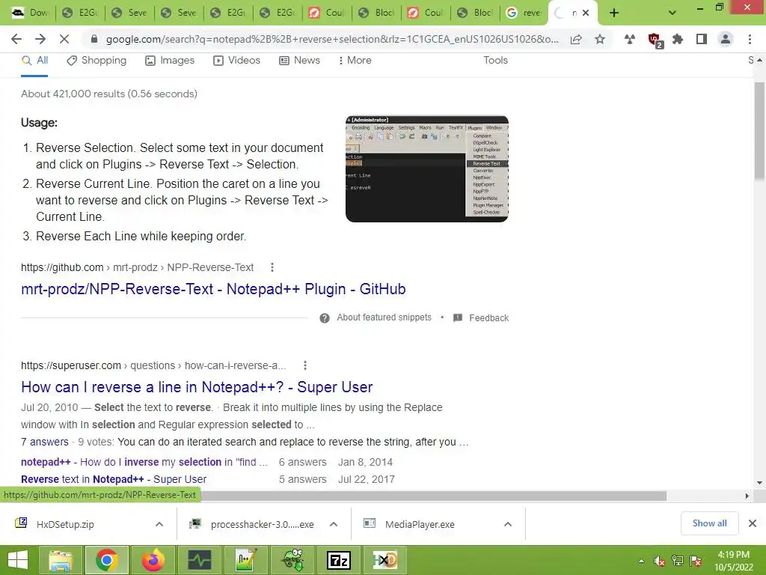The image size is (766, 575).
Task: Open the process monitor taskbar icon
Action: pos(200,560)
